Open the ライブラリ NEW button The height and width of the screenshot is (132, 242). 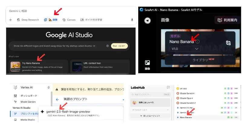click(x=200, y=60)
